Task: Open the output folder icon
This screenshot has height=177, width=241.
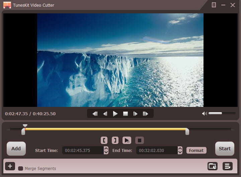Action: (x=213, y=166)
